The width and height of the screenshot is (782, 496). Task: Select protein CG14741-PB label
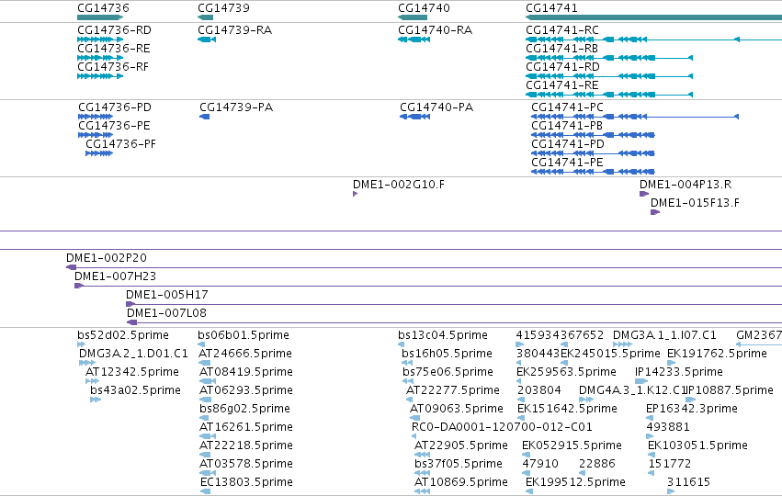point(567,126)
